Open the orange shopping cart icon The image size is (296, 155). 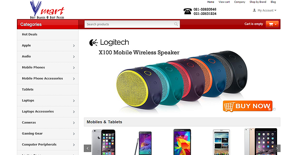pos(272,24)
